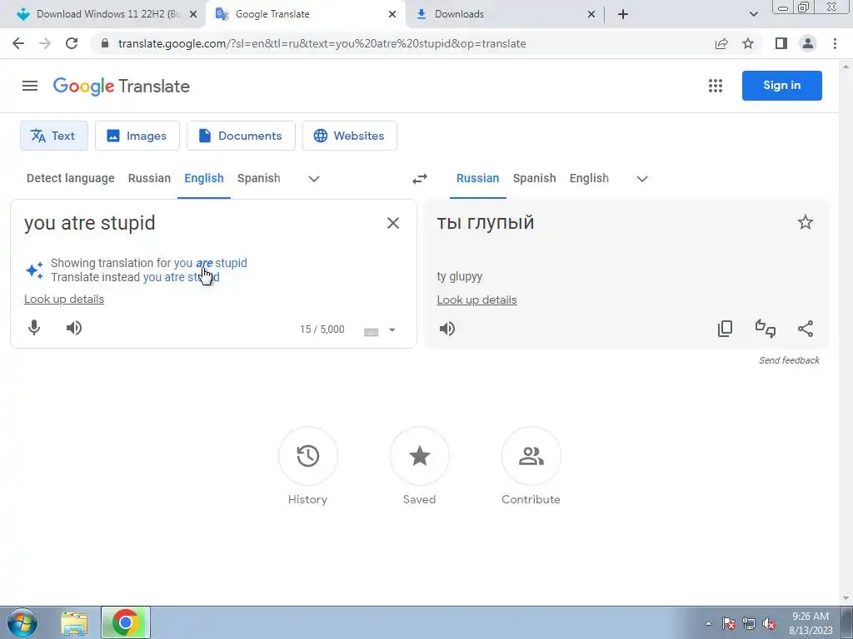This screenshot has width=853, height=639.
Task: Click the corrected 'you are stupid' link
Action: pyautogui.click(x=211, y=263)
